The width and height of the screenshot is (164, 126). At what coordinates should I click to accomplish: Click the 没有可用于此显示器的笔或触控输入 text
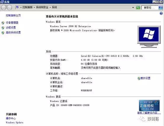(x=101, y=68)
